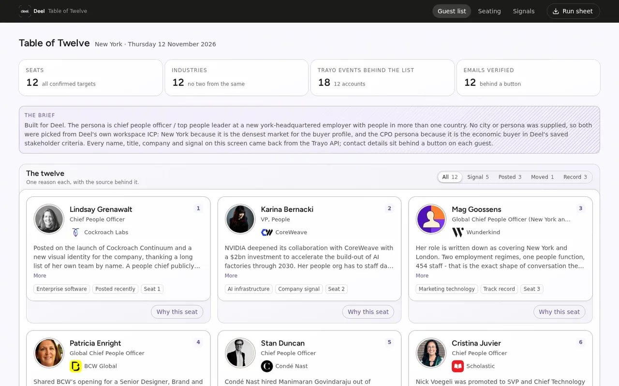Click the Cockroach Labs company logo
The width and height of the screenshot is (619, 386).
coord(76,232)
